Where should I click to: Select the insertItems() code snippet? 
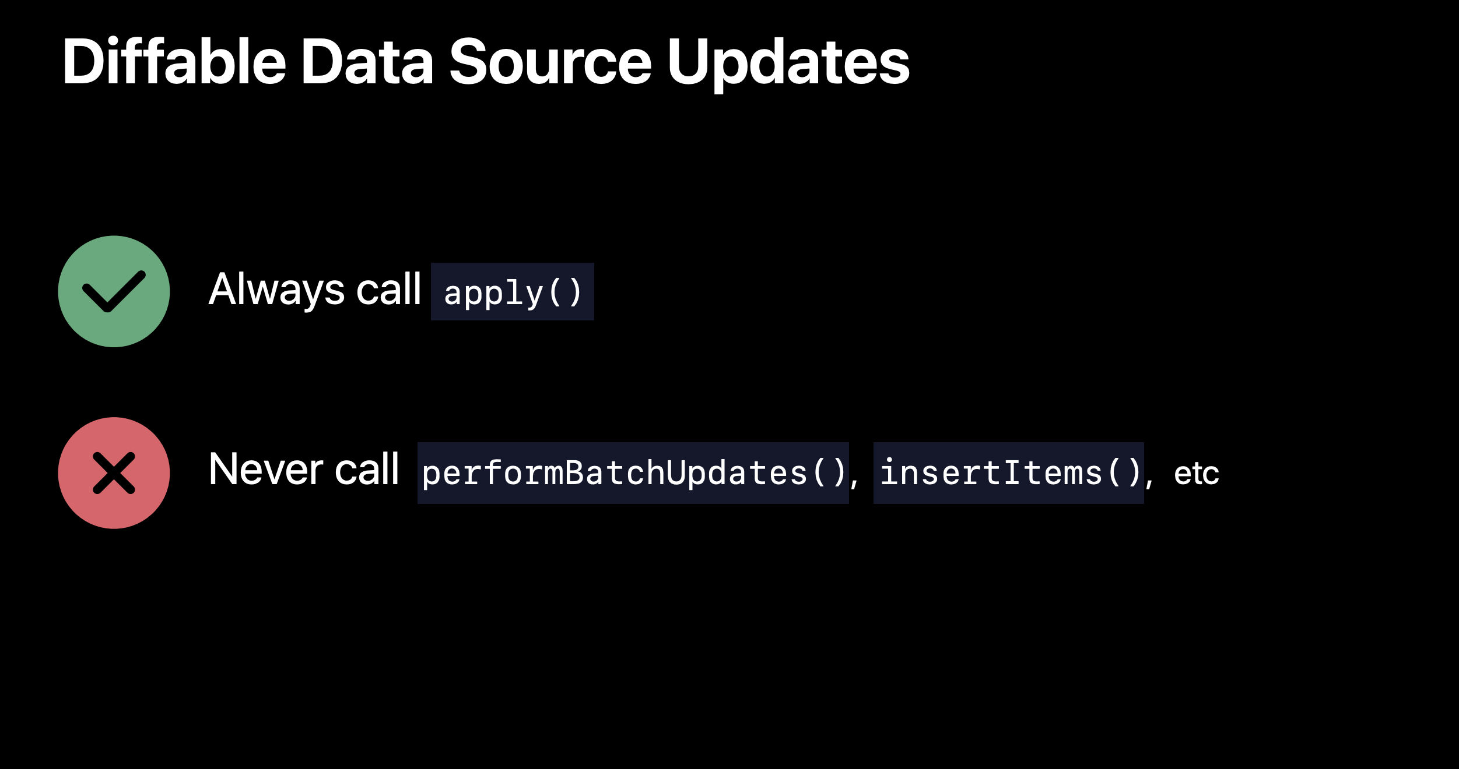1009,473
